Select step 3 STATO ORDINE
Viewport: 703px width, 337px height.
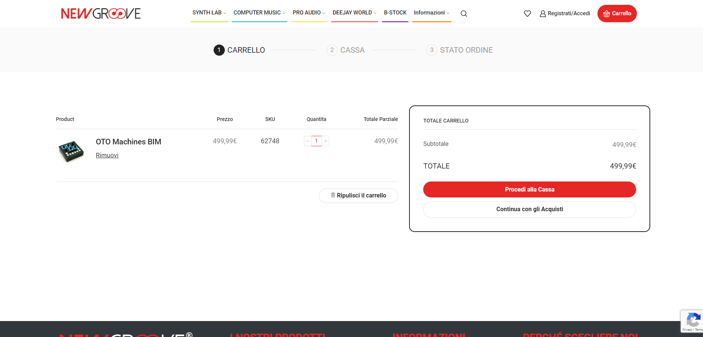point(459,50)
